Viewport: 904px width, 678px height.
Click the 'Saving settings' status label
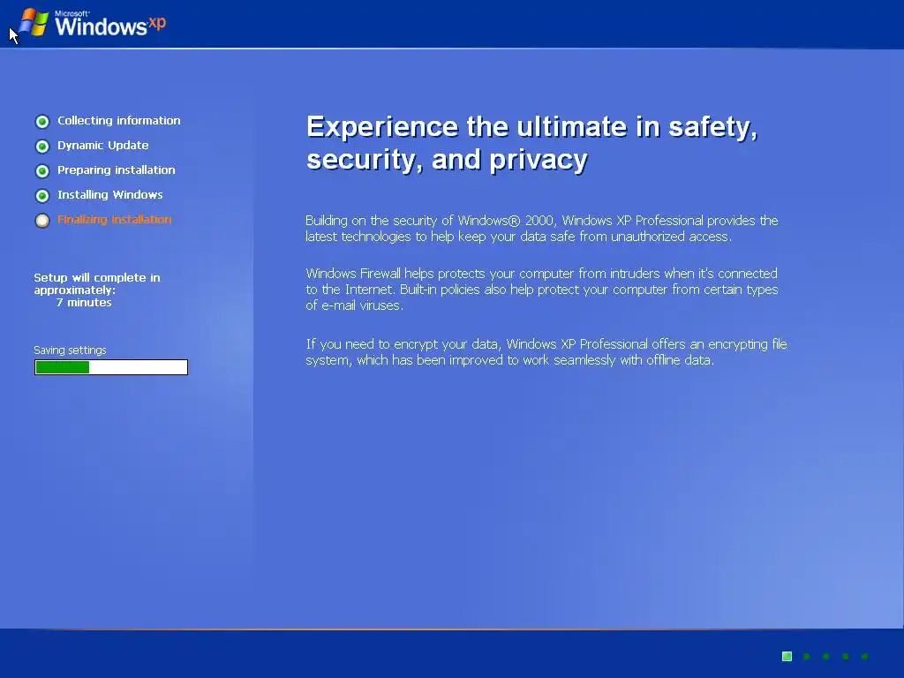70,350
